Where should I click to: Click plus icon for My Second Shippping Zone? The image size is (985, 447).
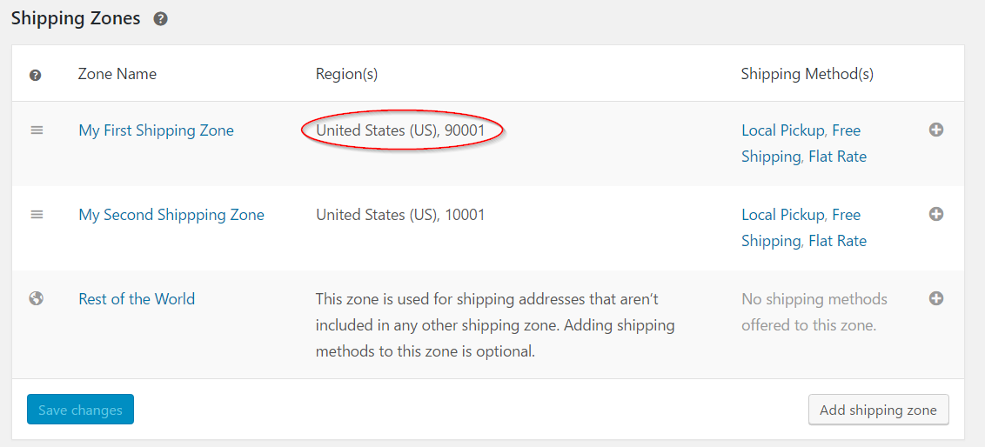[x=936, y=214]
